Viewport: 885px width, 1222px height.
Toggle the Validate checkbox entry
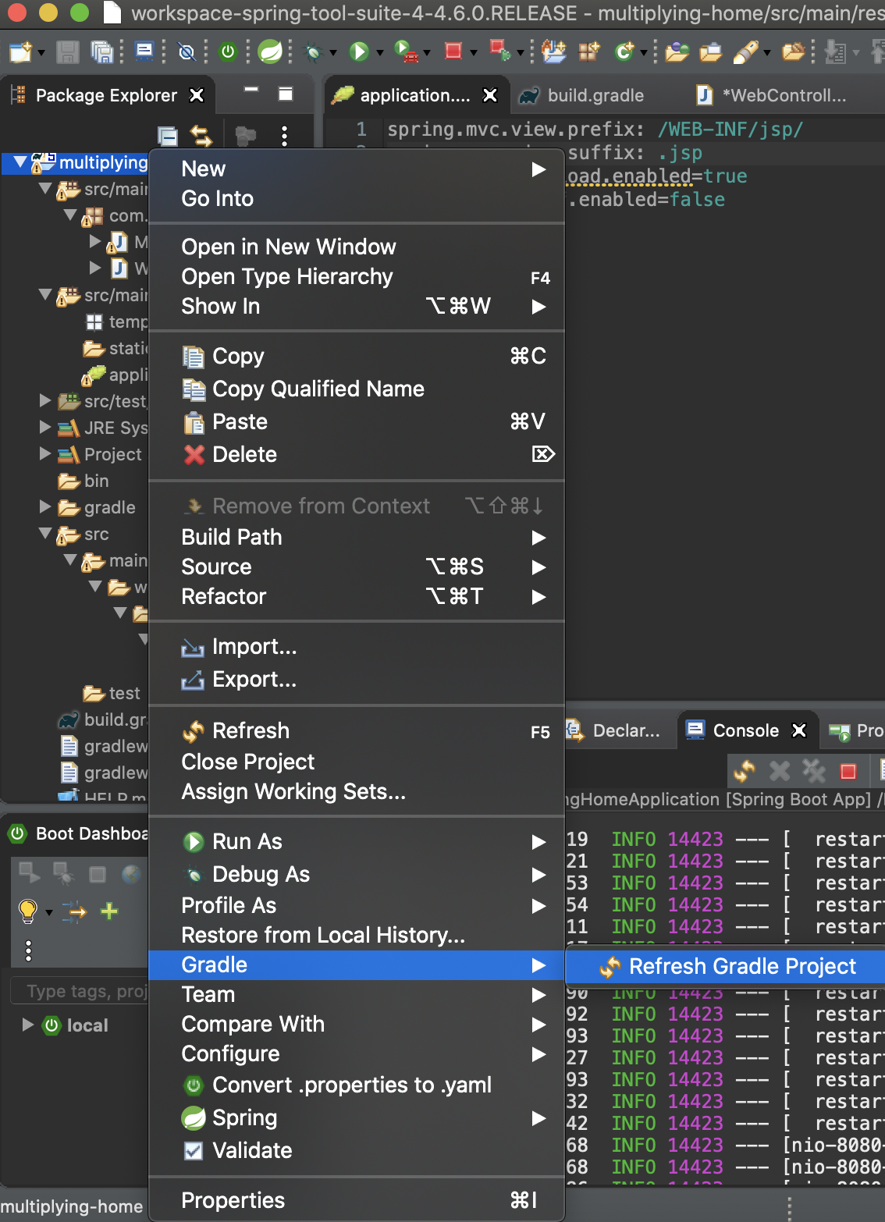[x=357, y=1150]
